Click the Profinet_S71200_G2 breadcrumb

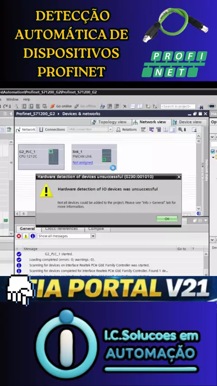coord(35,114)
